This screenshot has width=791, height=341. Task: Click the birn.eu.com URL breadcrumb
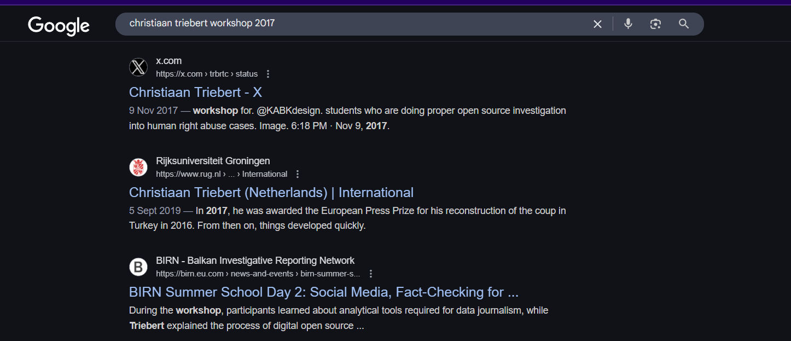(258, 274)
